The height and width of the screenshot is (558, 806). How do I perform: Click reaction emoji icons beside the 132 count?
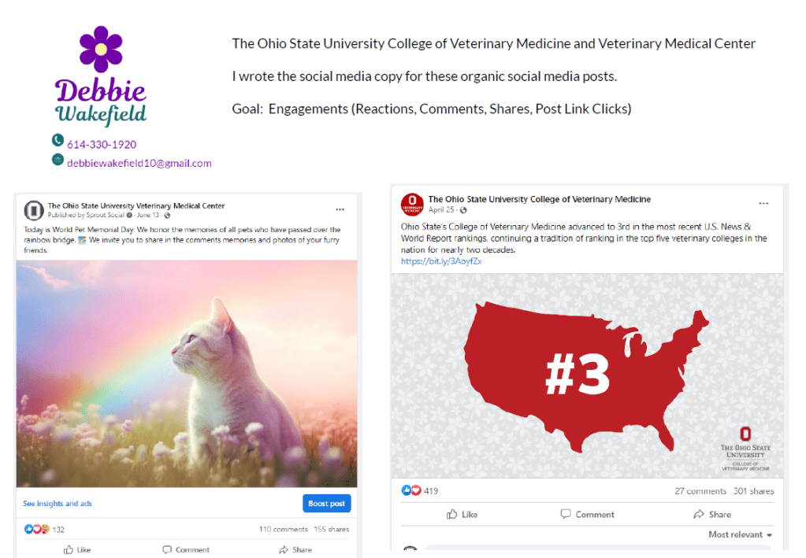coord(37,529)
